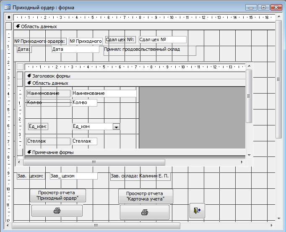Click the main window scroll right arrow

coord(272,225)
